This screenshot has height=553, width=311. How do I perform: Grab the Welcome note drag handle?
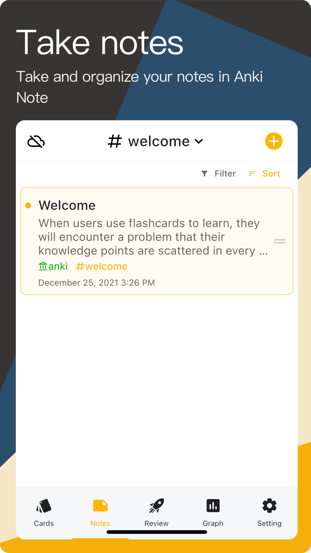coord(280,241)
